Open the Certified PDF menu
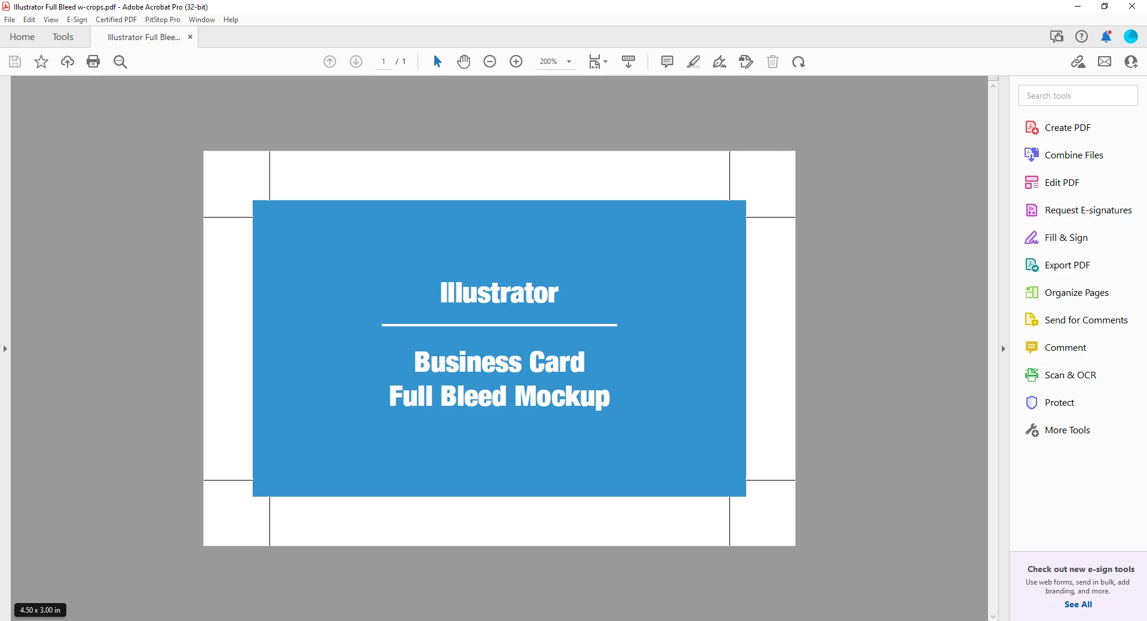Screen dimensions: 1147x621 point(116,20)
